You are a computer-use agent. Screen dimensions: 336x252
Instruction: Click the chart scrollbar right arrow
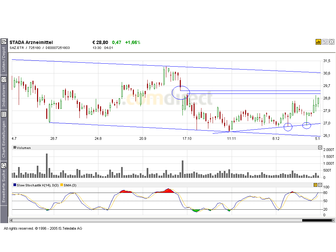333,221
